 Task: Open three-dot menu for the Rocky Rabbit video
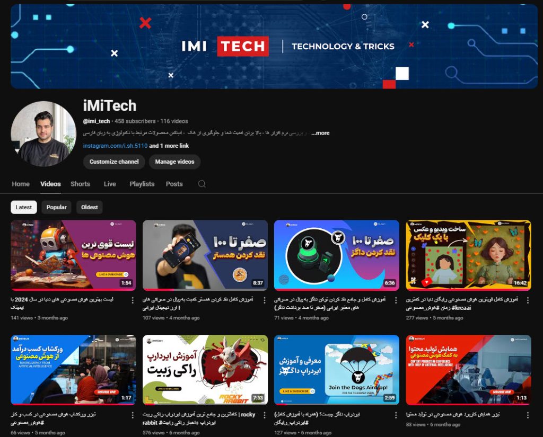[264, 415]
